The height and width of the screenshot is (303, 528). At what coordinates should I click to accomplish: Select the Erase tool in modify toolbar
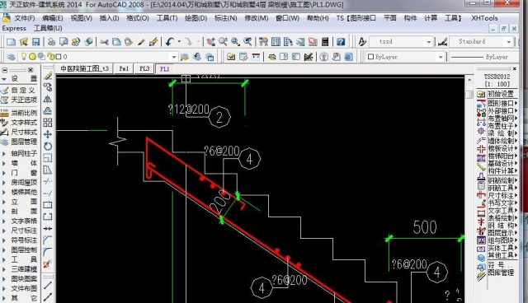[x=48, y=76]
